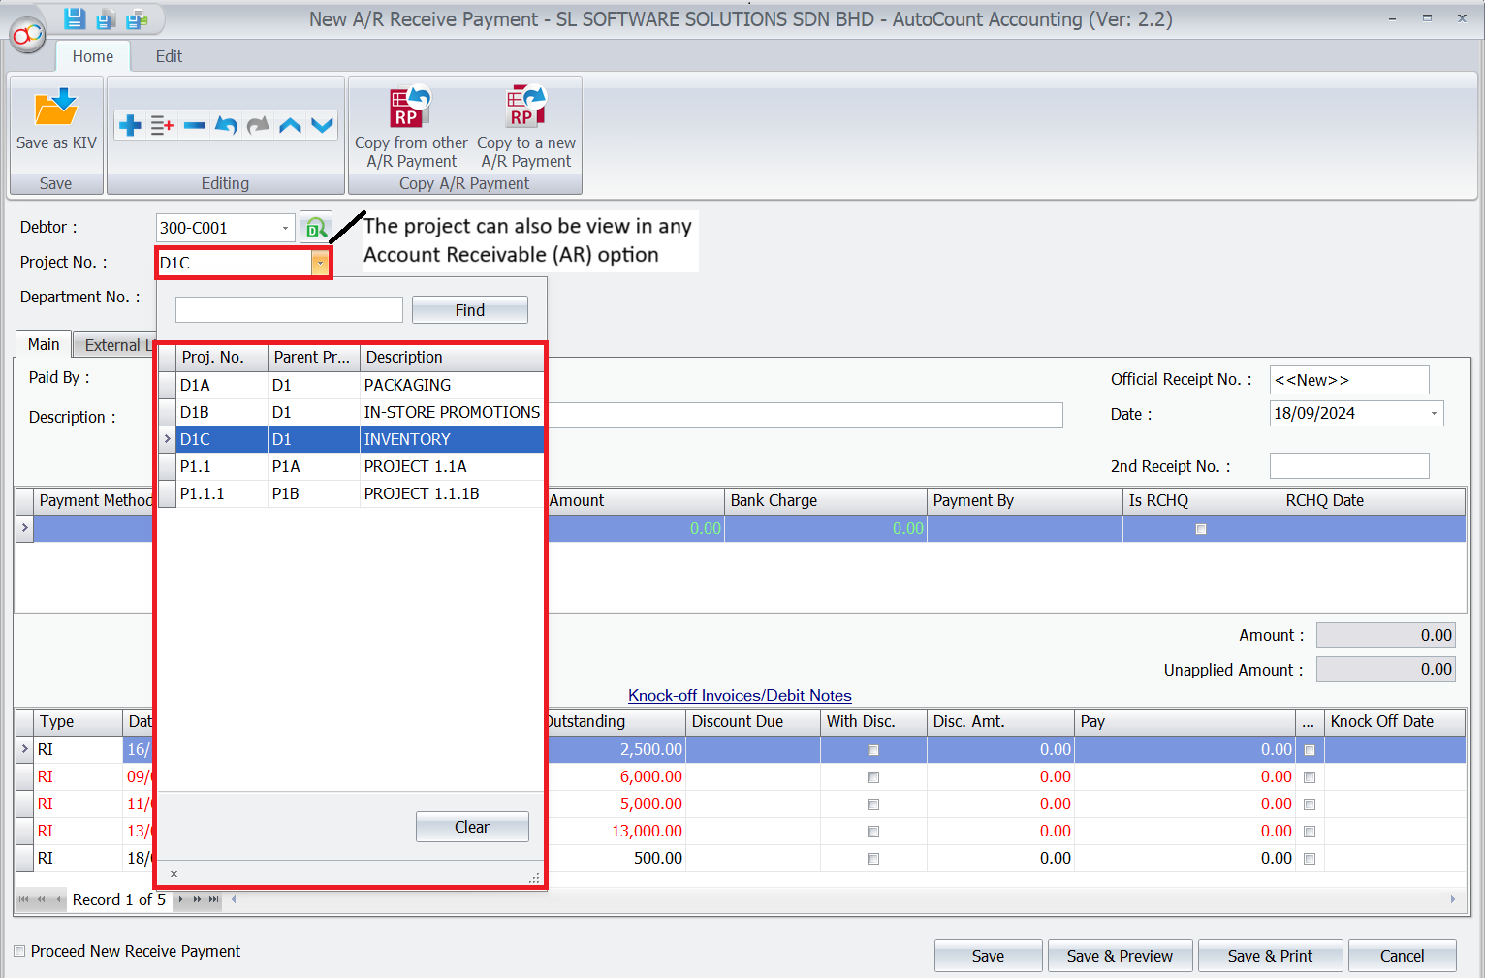Screen dimensions: 1485x978
Task: Click the debtor search icon beside 300-C001
Action: click(x=315, y=228)
